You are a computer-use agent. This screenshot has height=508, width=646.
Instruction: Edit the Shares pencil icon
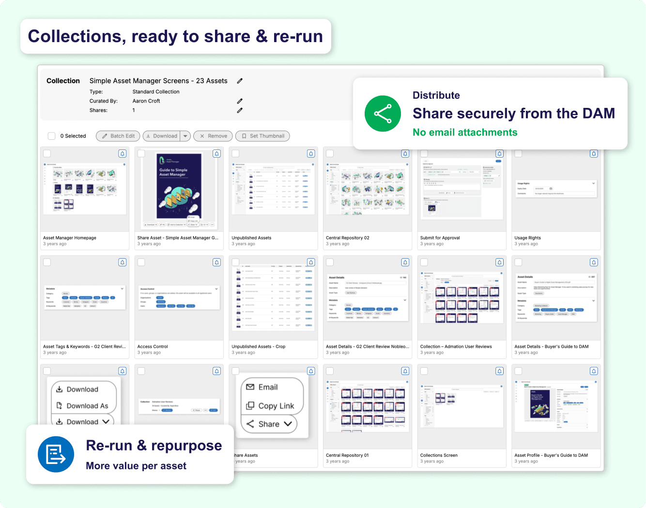pyautogui.click(x=240, y=110)
